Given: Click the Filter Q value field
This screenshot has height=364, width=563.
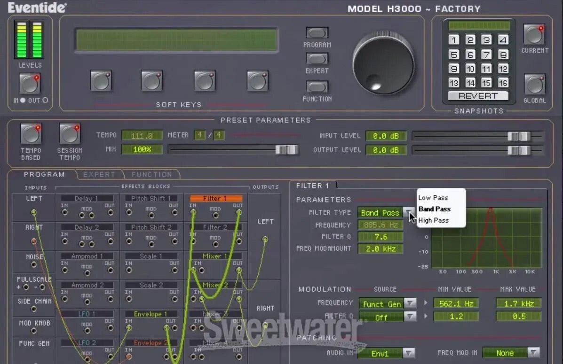Looking at the screenshot, I should click(381, 237).
